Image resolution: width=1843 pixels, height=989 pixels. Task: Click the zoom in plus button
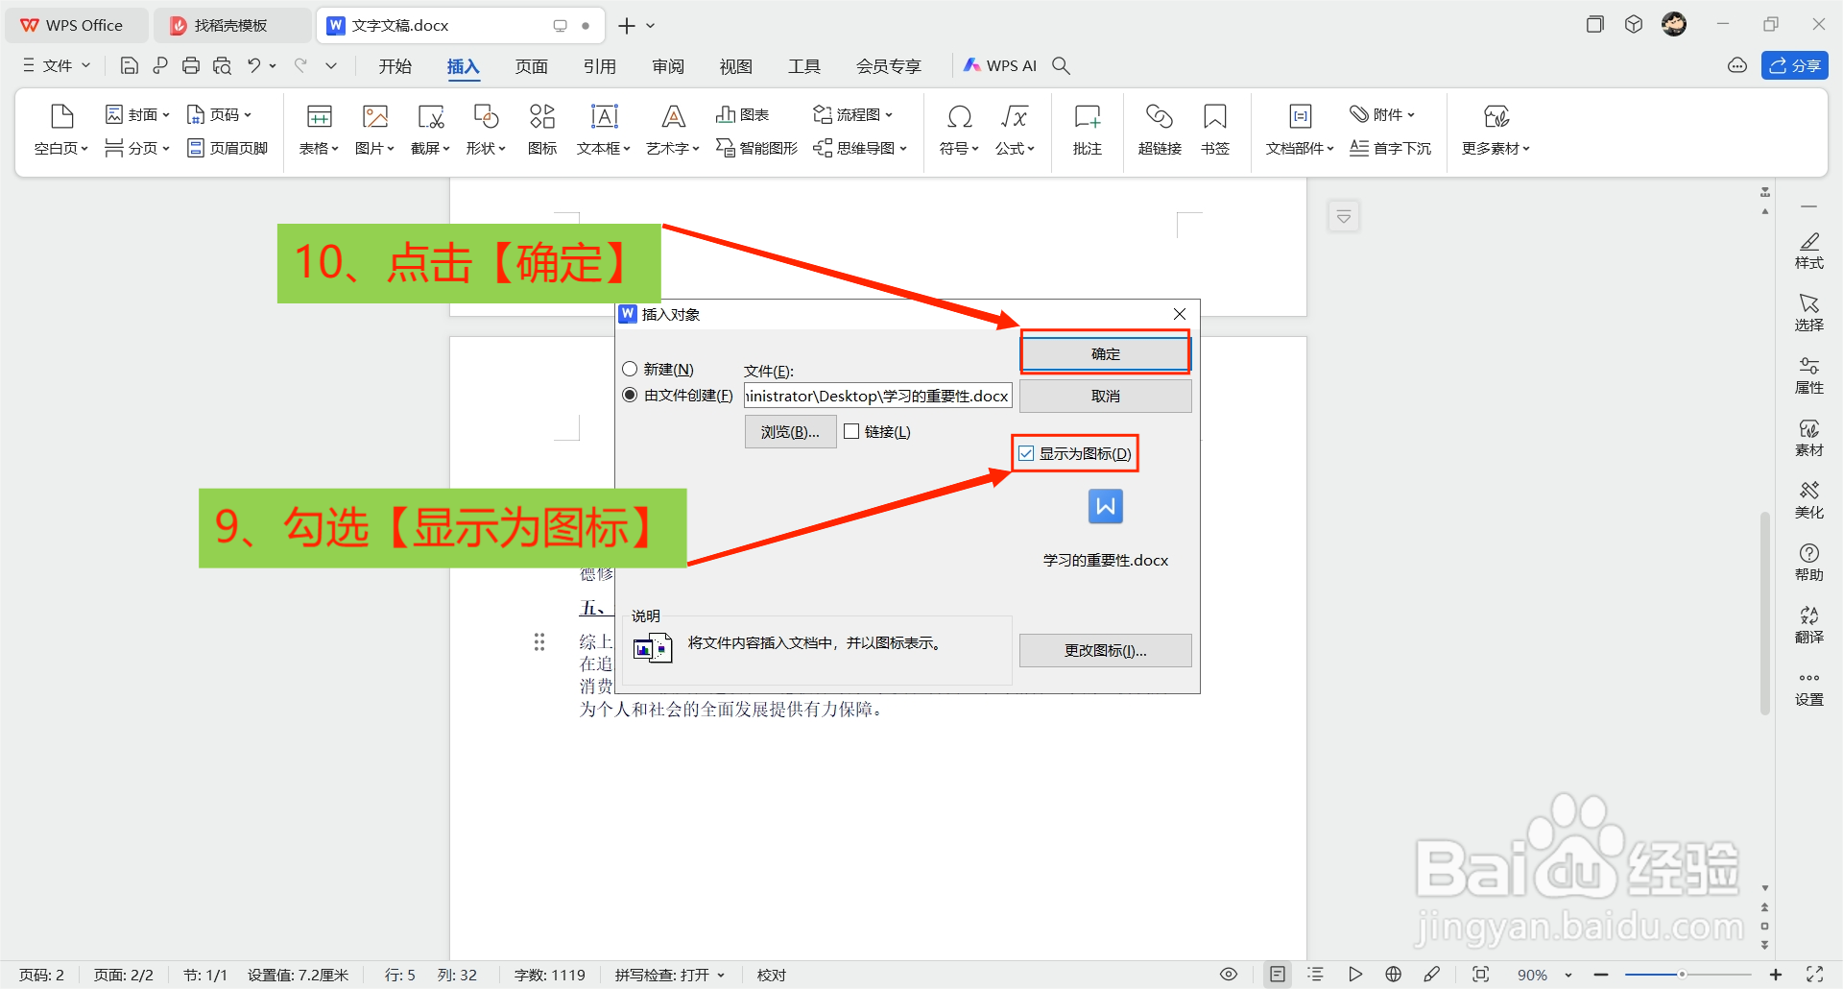coord(1776,975)
